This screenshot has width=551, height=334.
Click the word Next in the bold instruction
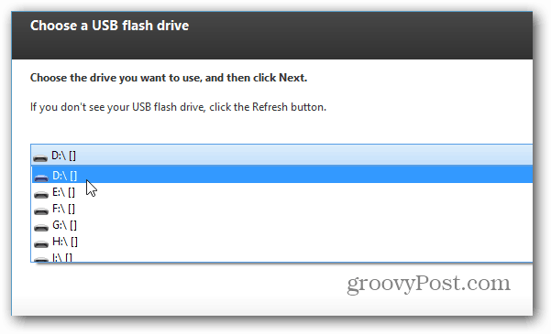(x=292, y=78)
